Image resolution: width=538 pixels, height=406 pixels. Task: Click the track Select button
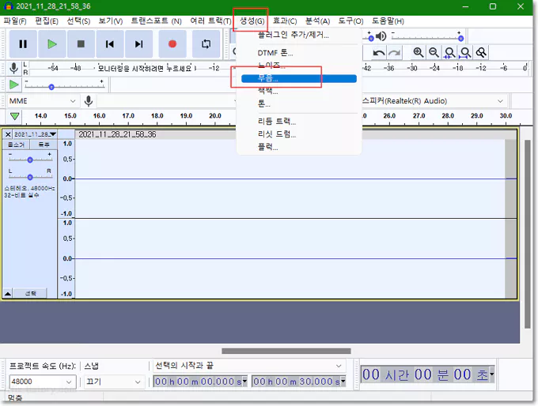(x=31, y=293)
